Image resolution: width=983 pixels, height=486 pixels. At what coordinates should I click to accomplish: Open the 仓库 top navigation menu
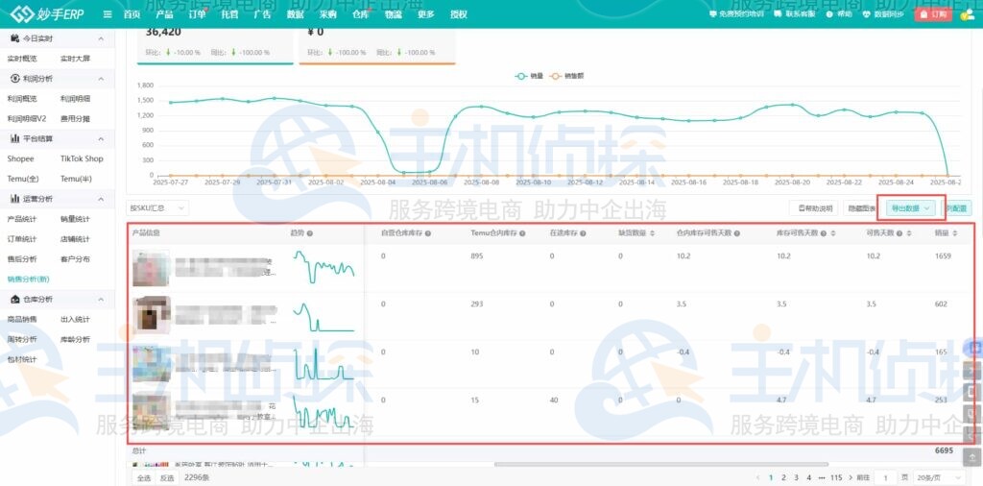(x=360, y=14)
